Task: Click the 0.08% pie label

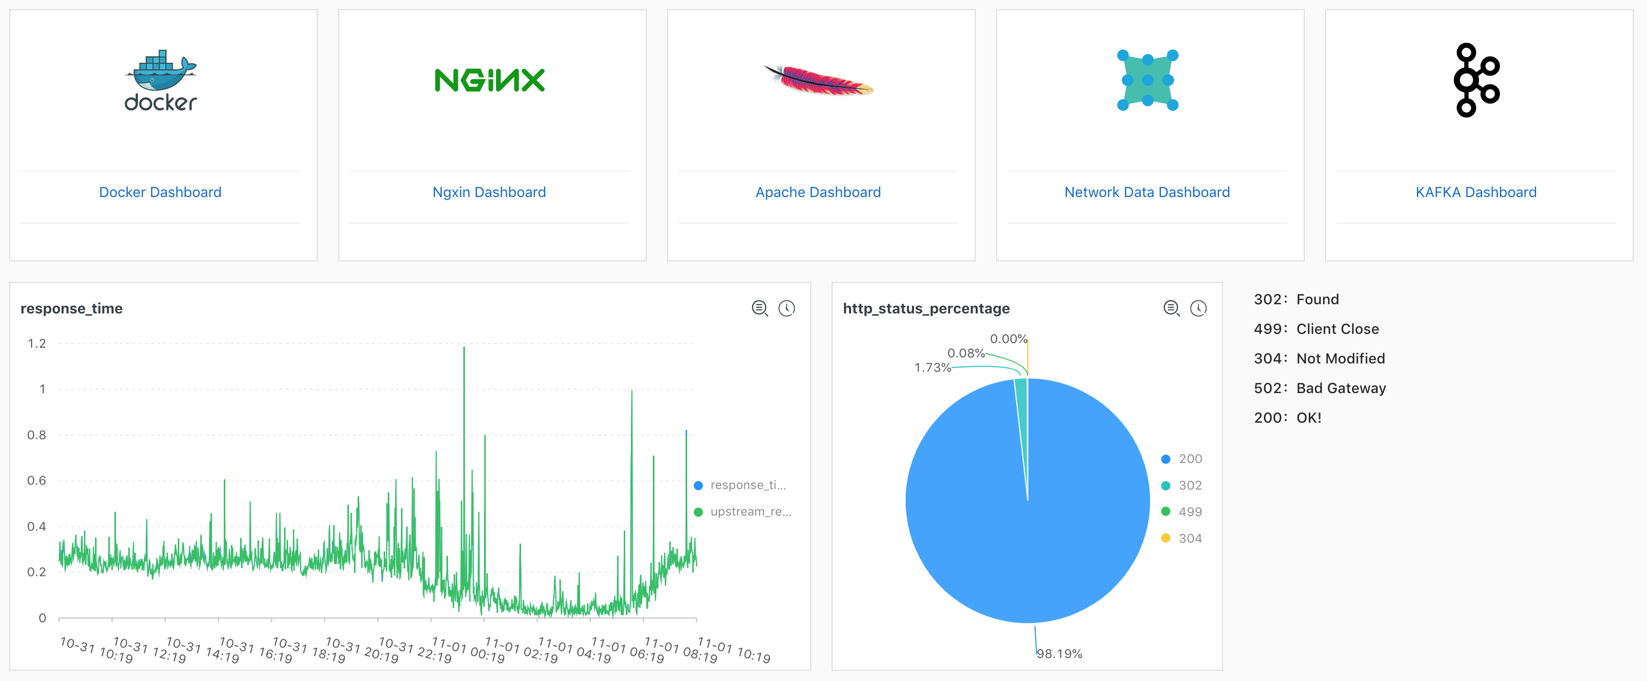Action: point(966,353)
